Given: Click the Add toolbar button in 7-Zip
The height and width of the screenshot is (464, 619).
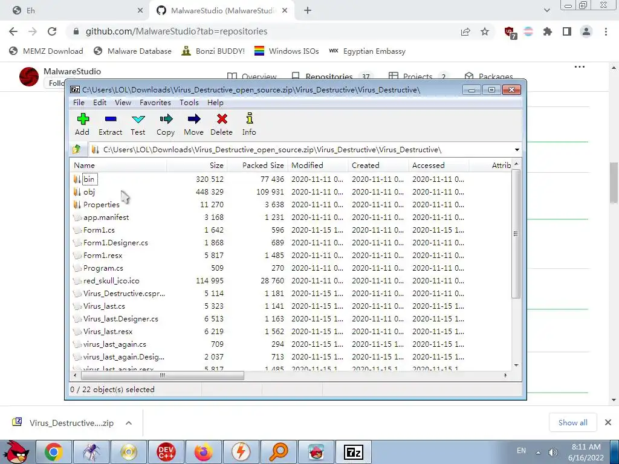Looking at the screenshot, I should pyautogui.click(x=82, y=124).
